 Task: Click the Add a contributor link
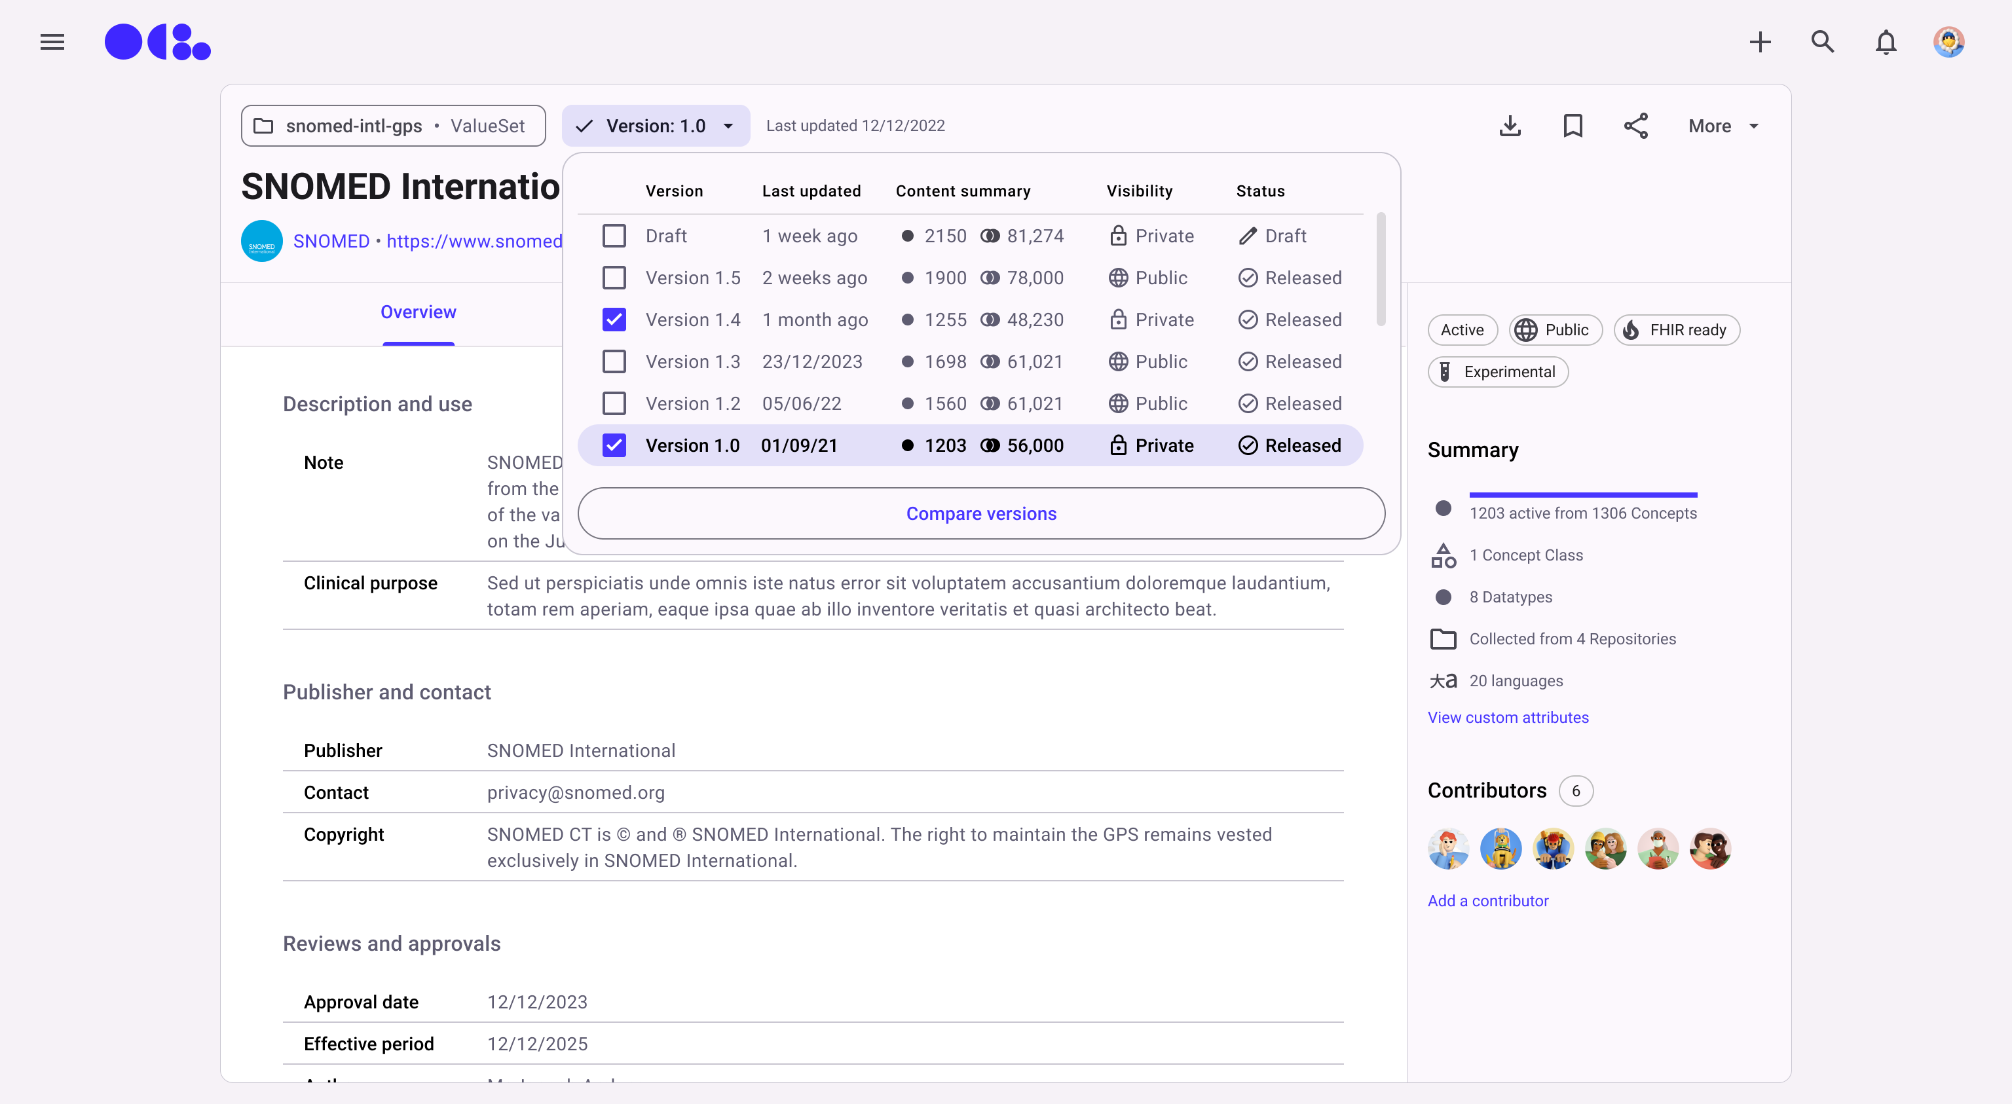pyautogui.click(x=1487, y=900)
